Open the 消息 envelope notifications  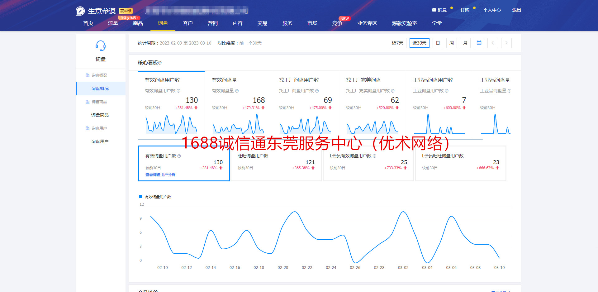[434, 10]
